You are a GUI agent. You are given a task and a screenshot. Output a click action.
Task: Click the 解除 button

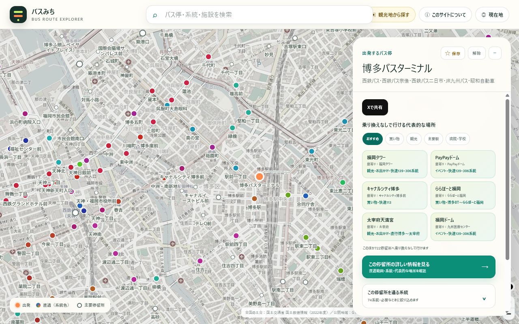pos(477,53)
